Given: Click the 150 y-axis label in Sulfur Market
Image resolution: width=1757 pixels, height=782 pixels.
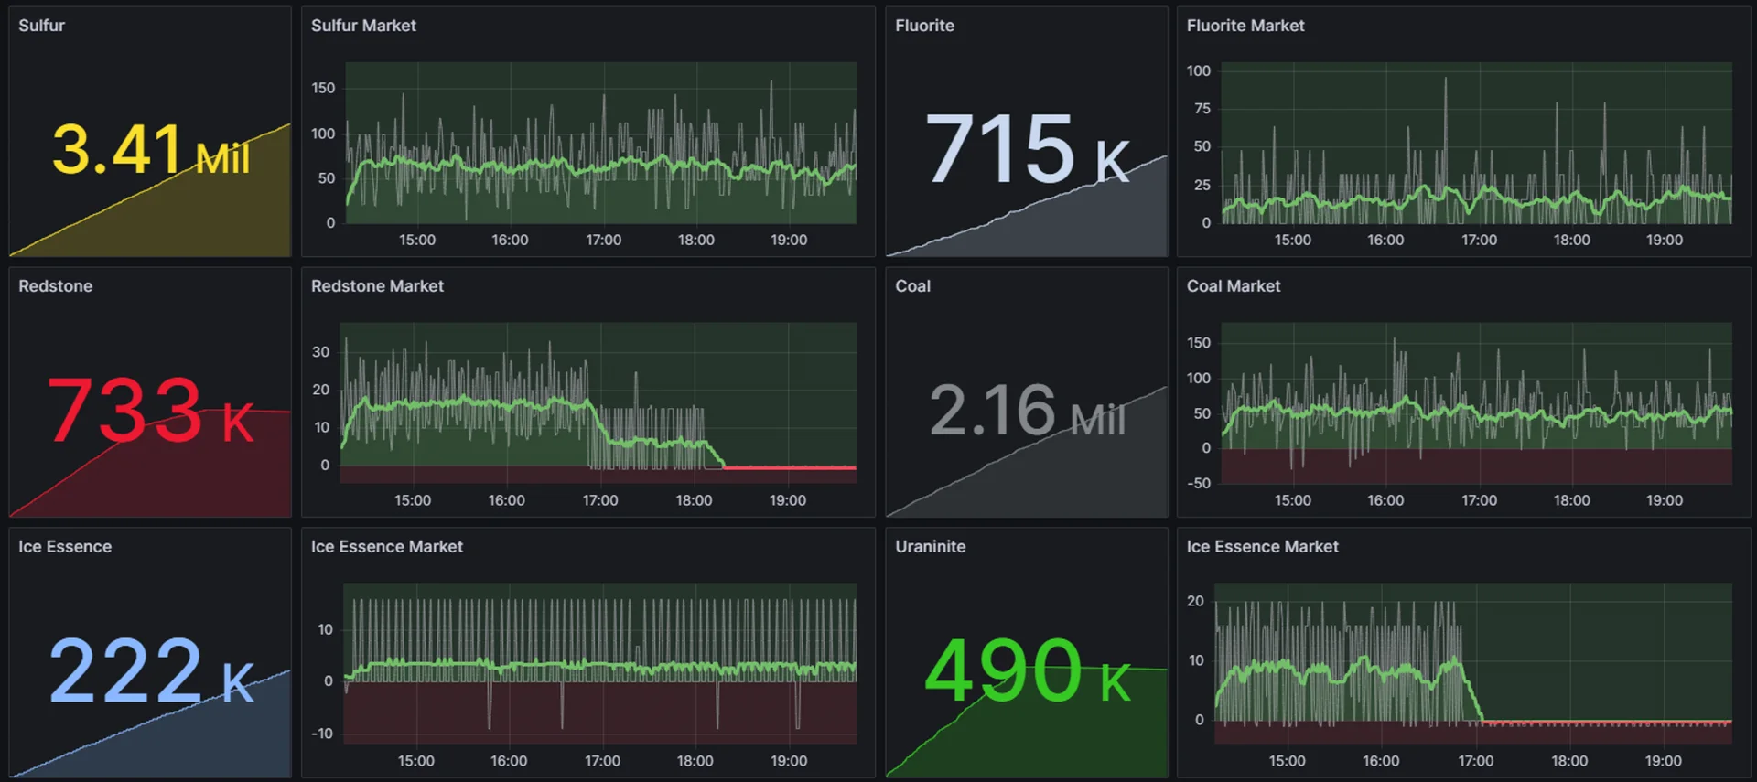Looking at the screenshot, I should [x=323, y=89].
